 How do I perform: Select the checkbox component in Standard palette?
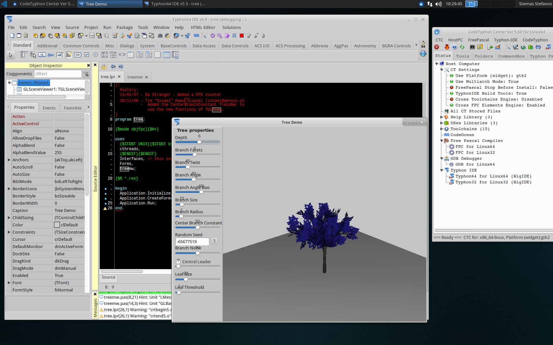87,55
